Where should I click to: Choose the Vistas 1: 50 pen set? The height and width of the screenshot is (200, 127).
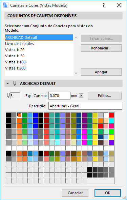pyautogui.click(x=39, y=56)
